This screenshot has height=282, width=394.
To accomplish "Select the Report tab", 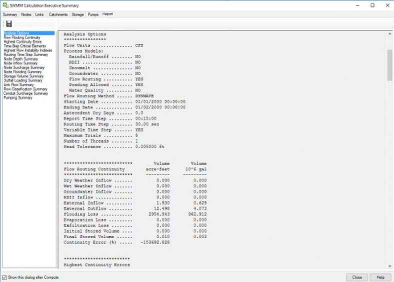I will click(x=107, y=14).
